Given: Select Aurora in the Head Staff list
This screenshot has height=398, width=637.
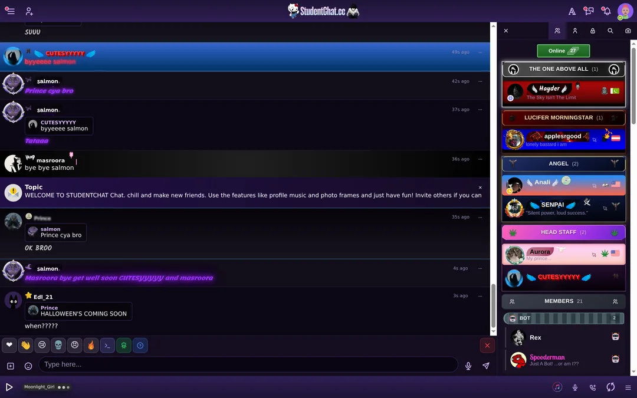Looking at the screenshot, I should click(563, 254).
